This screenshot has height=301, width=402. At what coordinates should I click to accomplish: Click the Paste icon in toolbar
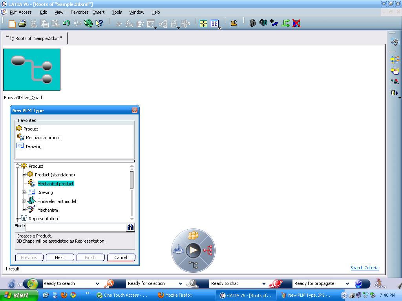point(55,24)
